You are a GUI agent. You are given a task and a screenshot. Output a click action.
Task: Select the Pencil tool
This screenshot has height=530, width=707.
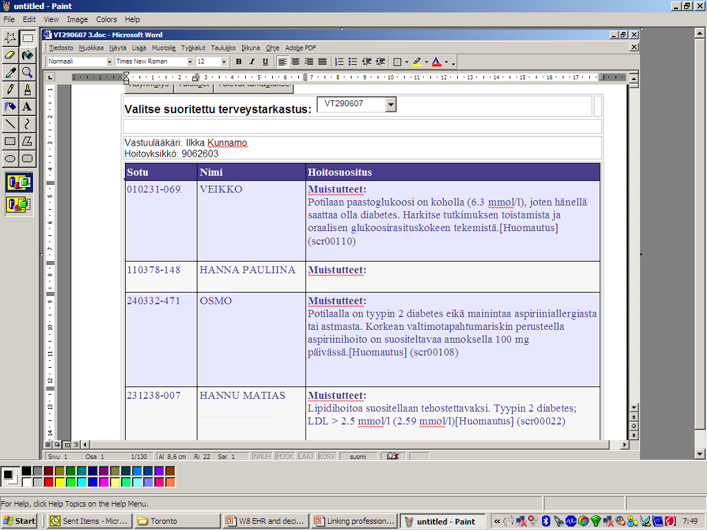[x=10, y=89]
